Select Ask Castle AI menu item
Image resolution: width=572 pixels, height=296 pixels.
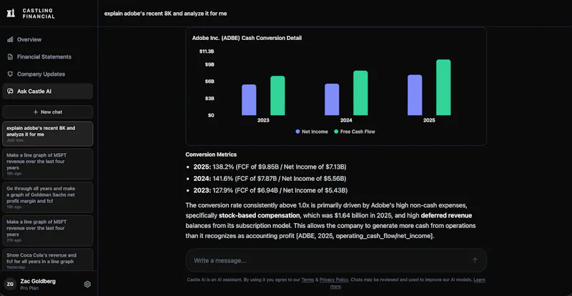click(x=48, y=92)
